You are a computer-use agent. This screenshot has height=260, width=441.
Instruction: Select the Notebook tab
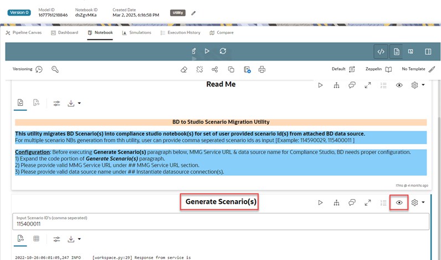pyautogui.click(x=100, y=33)
